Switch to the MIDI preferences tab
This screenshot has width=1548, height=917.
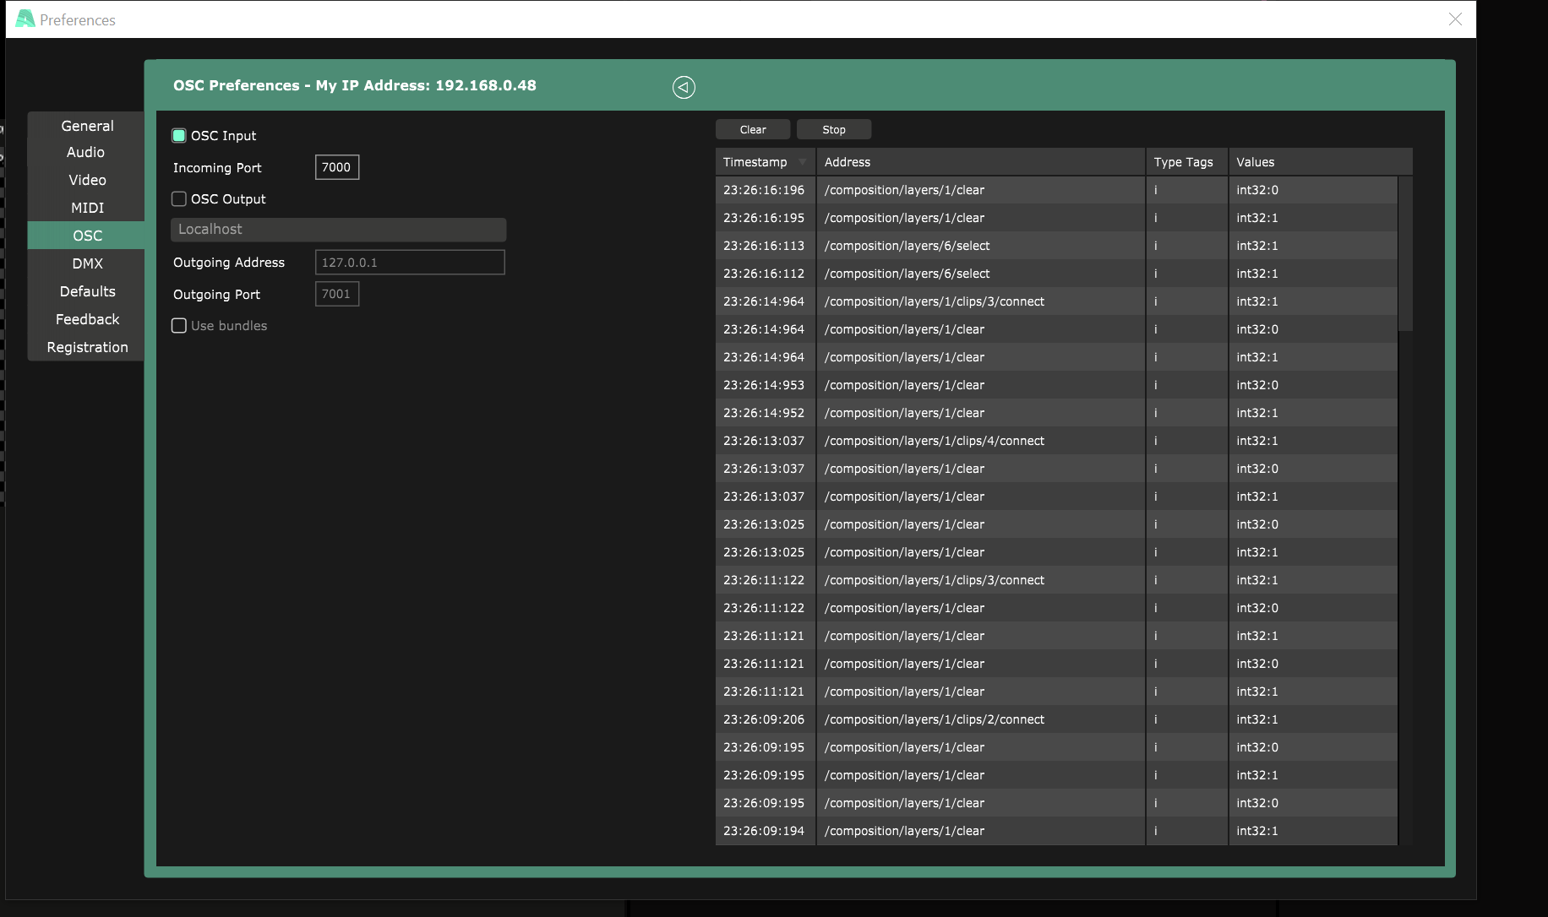tap(87, 208)
